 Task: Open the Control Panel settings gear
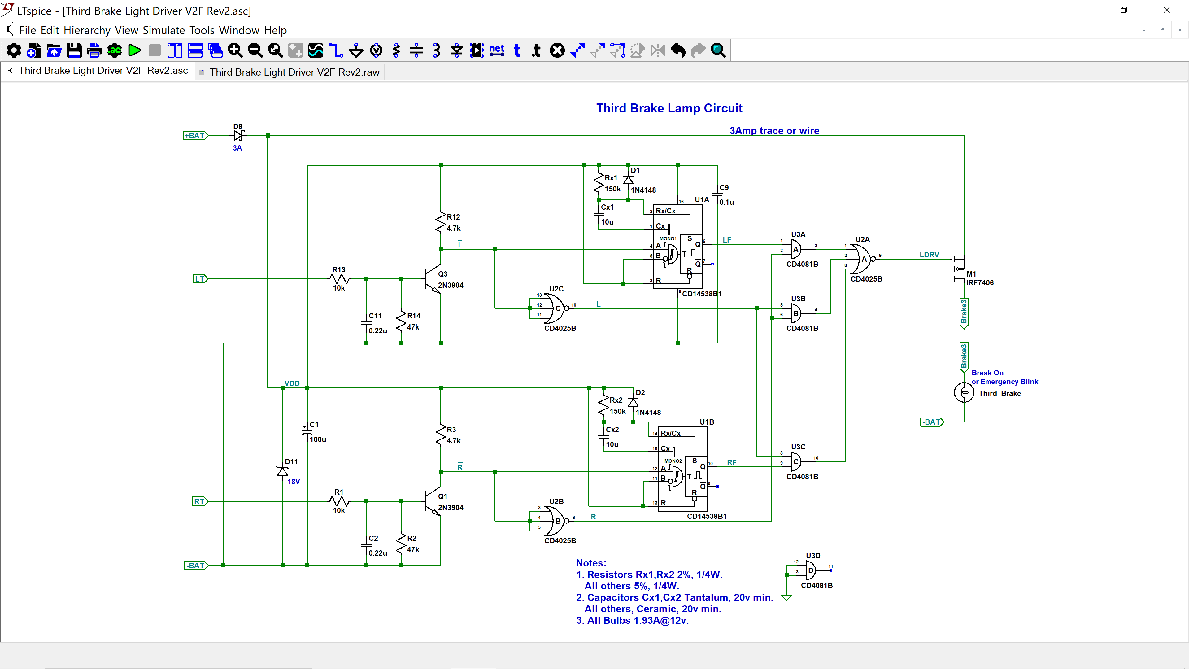tap(13, 50)
